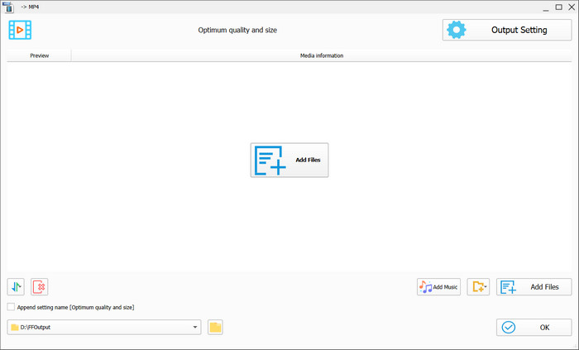Click the large center Add Files button

289,160
